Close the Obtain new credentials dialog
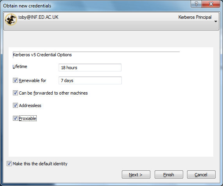This screenshot has width=223, height=186. point(211,4)
